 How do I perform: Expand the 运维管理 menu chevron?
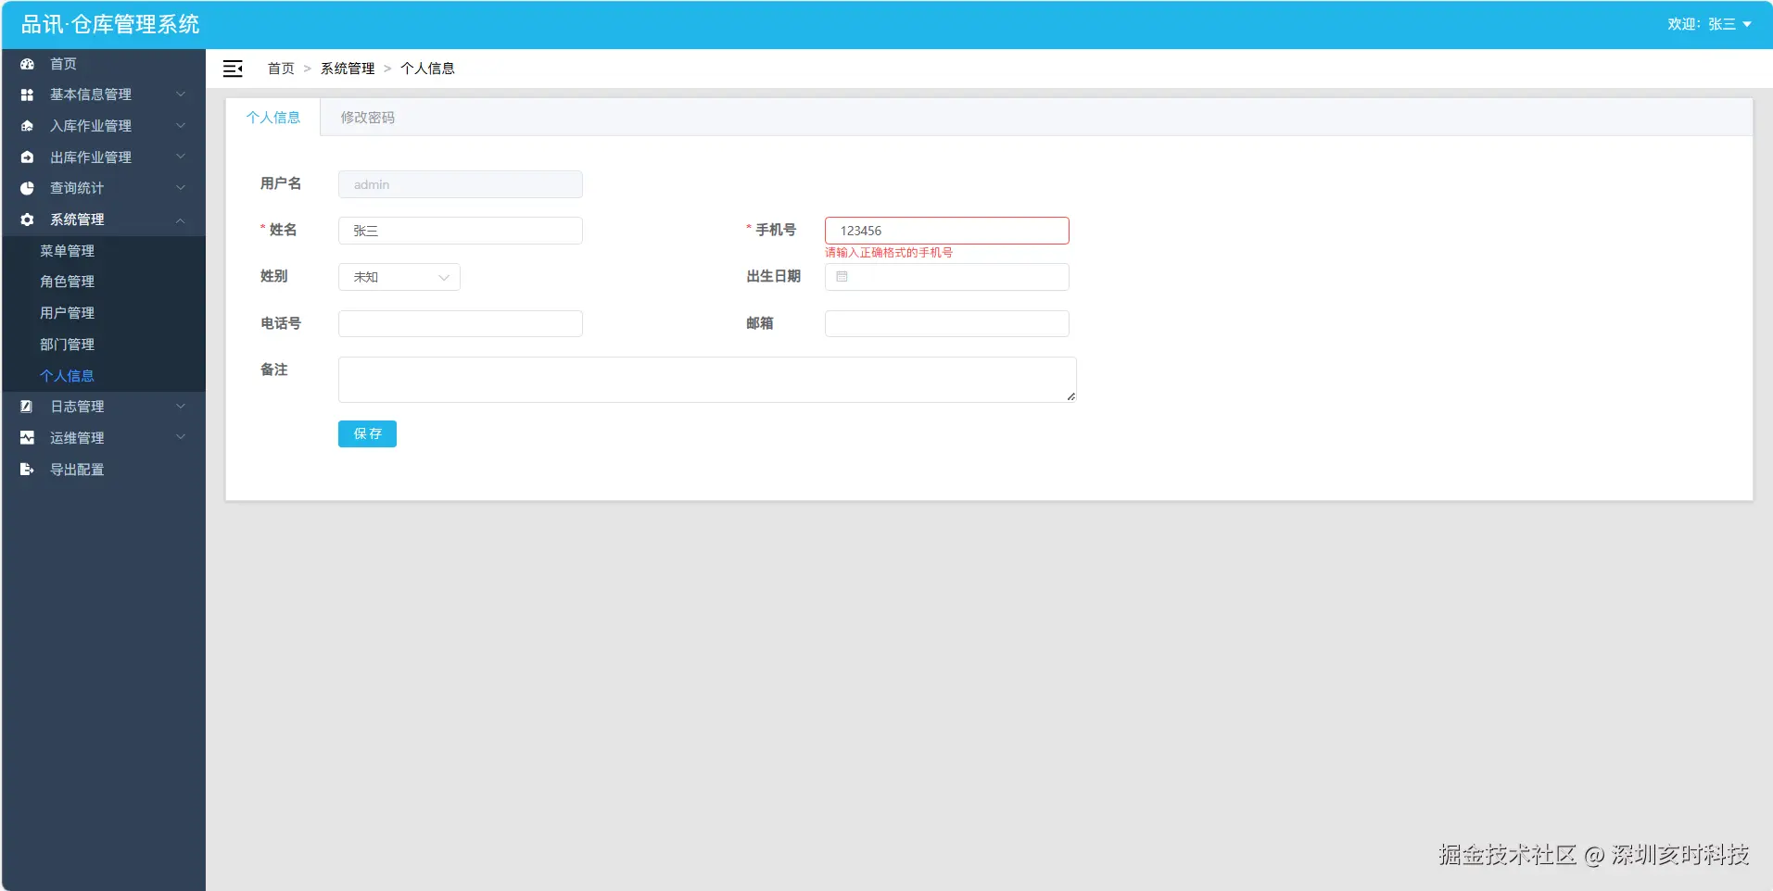(x=181, y=438)
